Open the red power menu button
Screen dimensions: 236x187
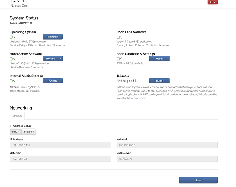click(x=212, y=2)
